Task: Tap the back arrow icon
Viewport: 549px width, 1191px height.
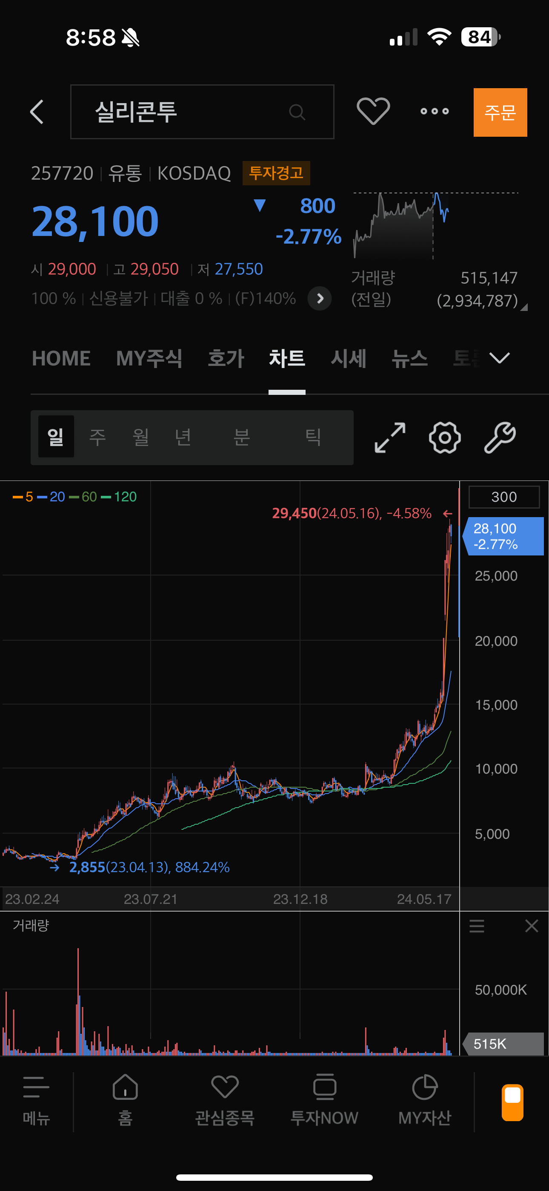Action: (x=37, y=112)
